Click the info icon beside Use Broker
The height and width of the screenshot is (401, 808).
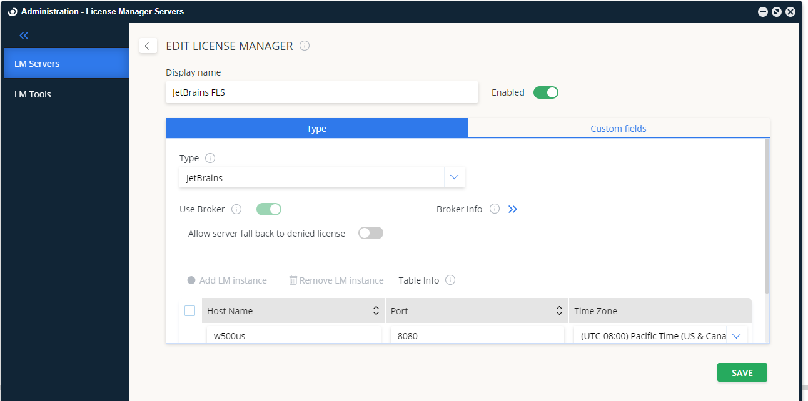pos(236,209)
